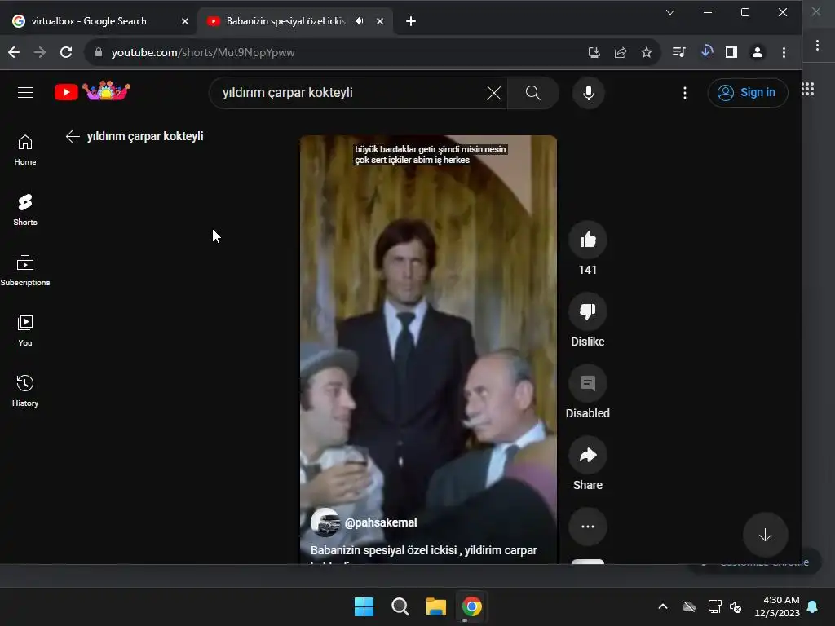Show hidden system tray icons

pos(663,606)
